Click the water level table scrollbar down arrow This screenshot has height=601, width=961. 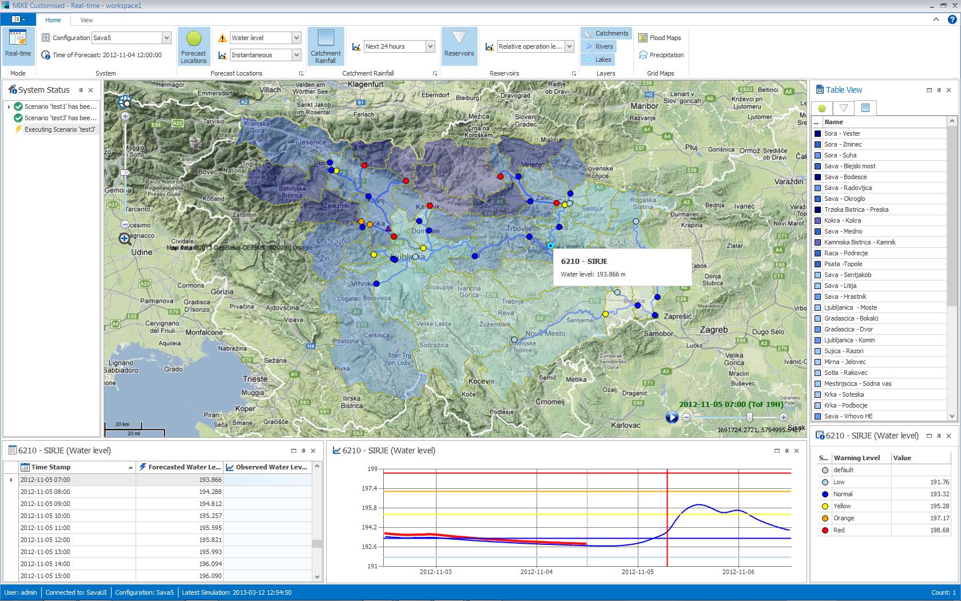click(317, 577)
